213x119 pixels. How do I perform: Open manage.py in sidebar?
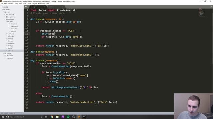10,58
